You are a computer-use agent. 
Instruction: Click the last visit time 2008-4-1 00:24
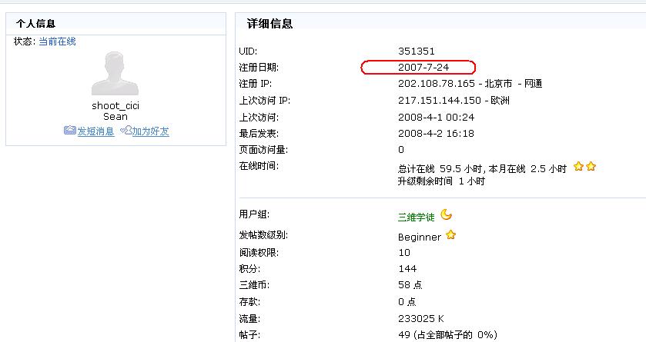click(436, 117)
